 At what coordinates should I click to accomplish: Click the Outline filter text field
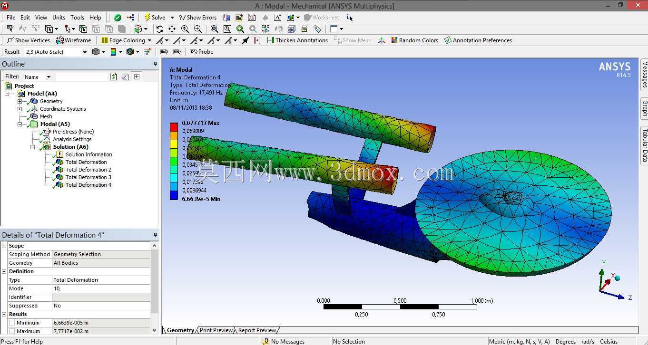tap(82, 77)
